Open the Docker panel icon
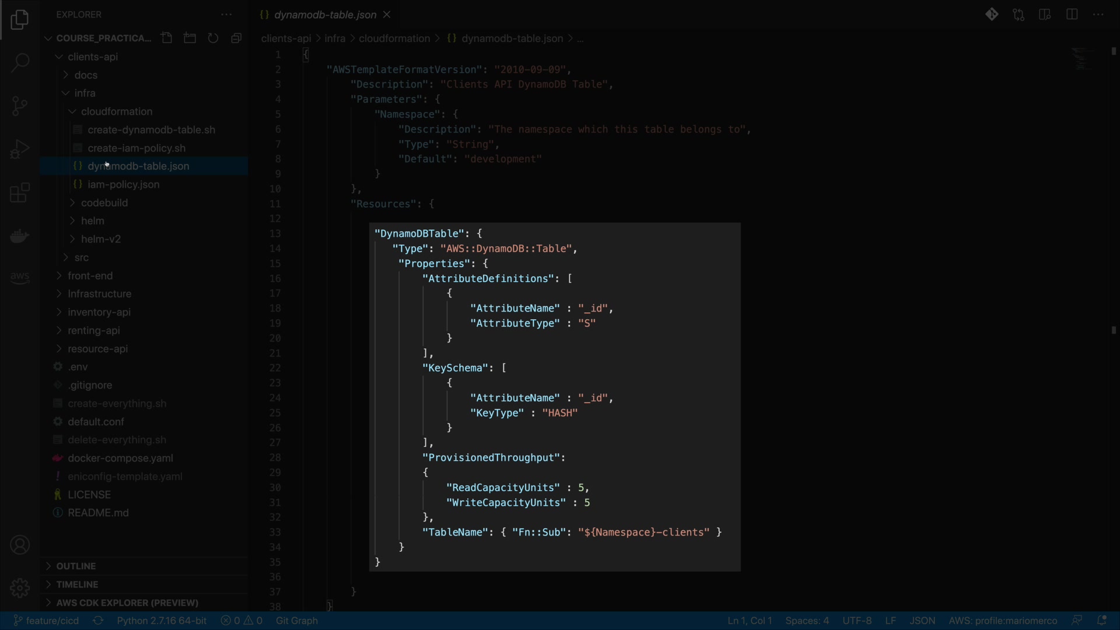 [x=20, y=236]
